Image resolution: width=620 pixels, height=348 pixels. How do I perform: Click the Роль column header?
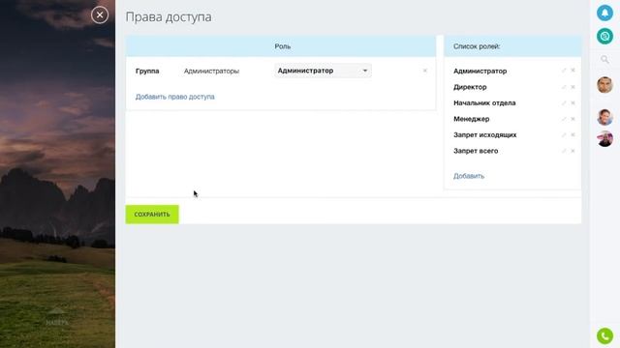tap(282, 46)
